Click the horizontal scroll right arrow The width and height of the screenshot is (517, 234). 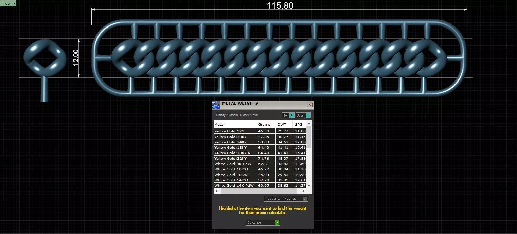pyautogui.click(x=303, y=191)
